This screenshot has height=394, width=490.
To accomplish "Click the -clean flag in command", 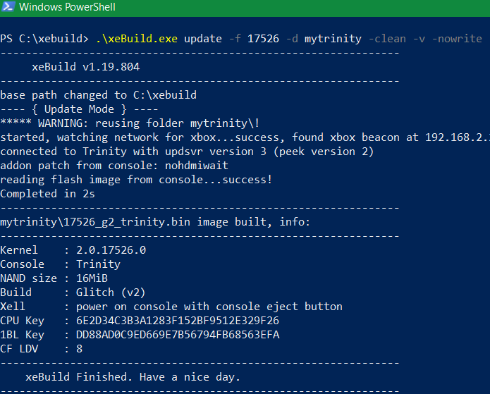I will coord(387,39).
